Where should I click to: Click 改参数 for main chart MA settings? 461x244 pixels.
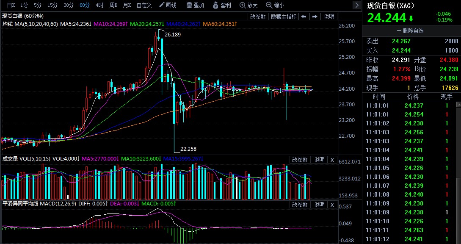pos(258,17)
